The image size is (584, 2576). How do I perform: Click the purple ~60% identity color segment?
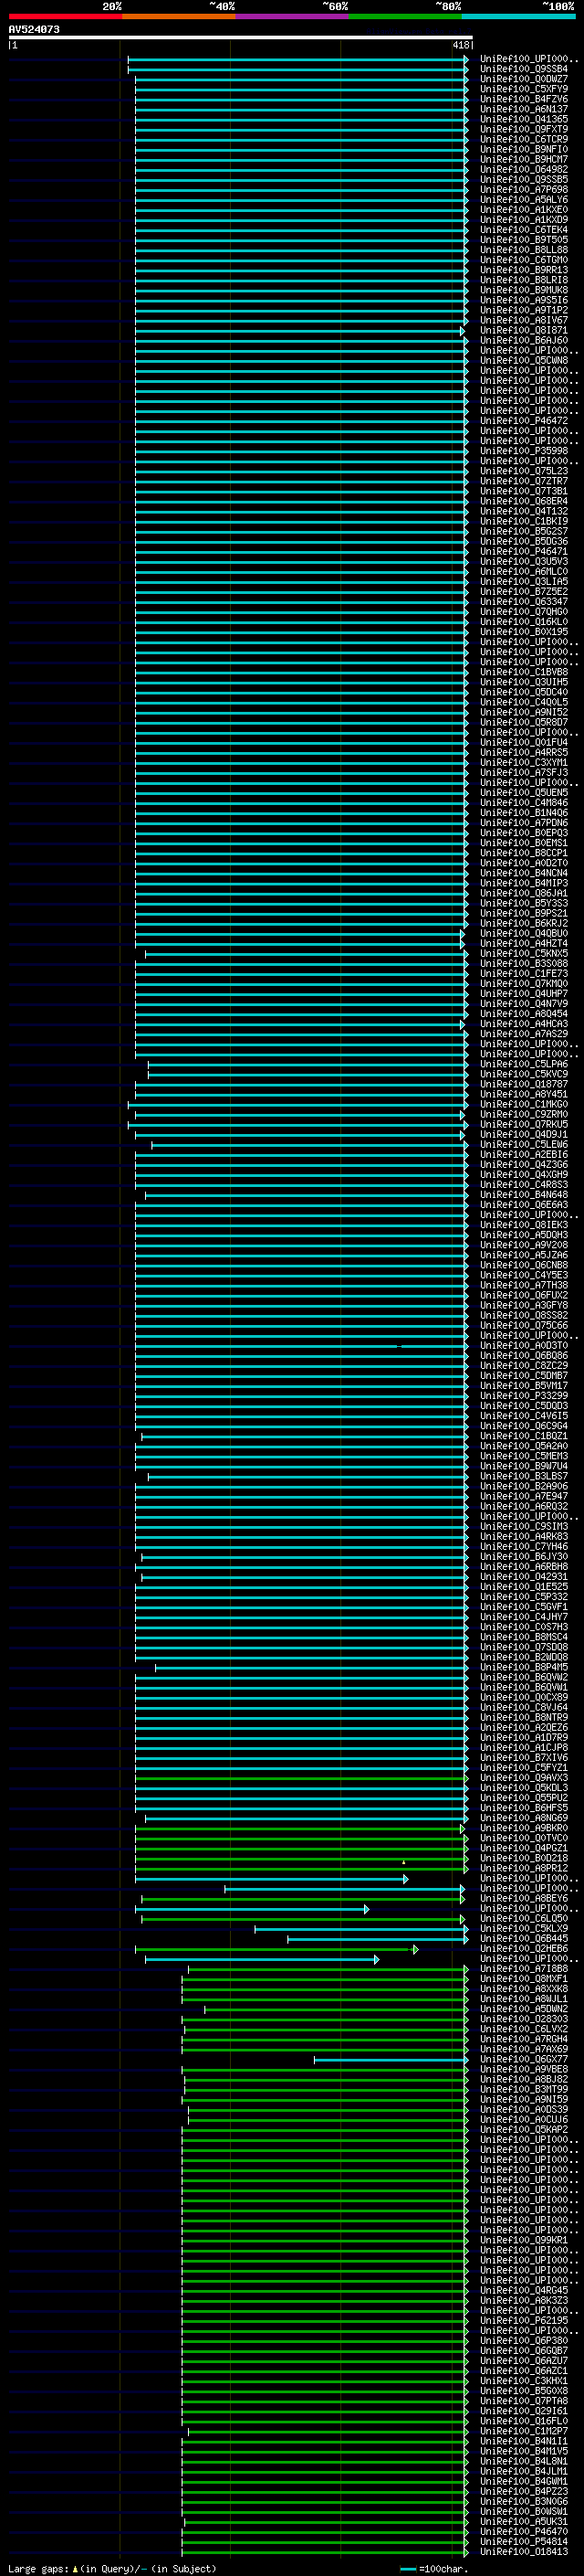(291, 16)
